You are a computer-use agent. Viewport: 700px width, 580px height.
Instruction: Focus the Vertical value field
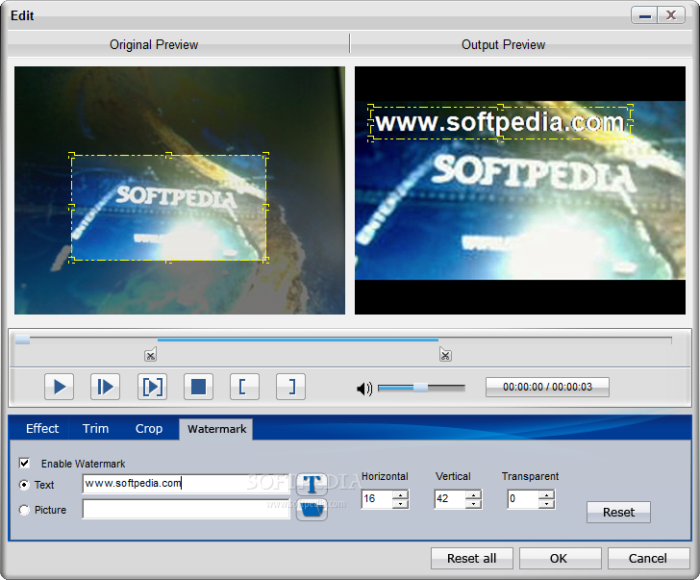click(x=450, y=499)
